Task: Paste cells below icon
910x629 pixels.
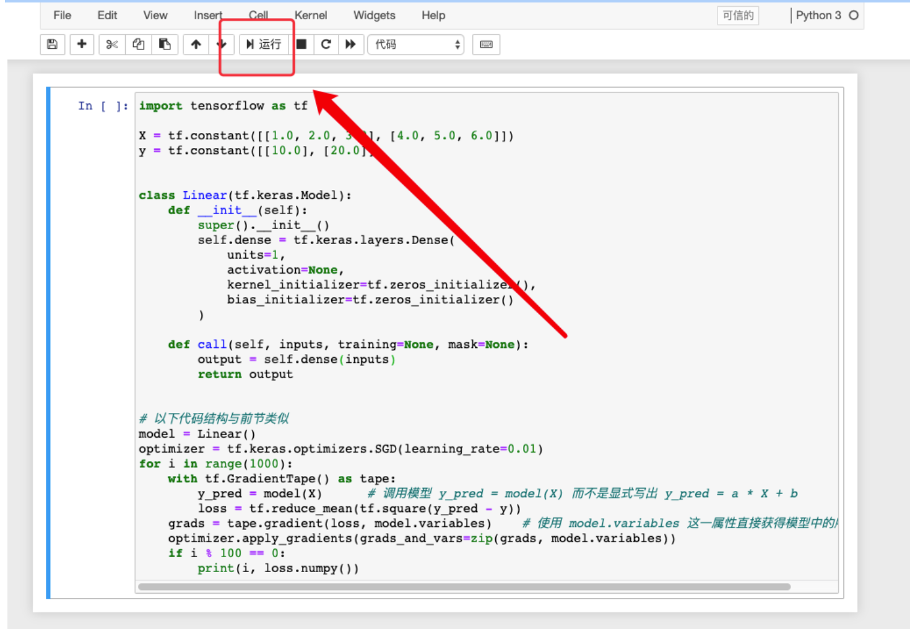Action: coord(165,45)
